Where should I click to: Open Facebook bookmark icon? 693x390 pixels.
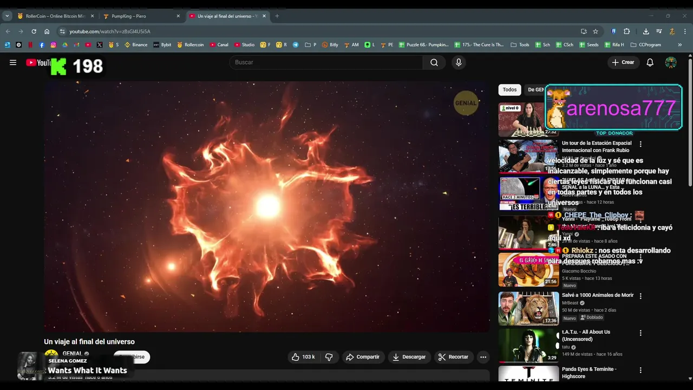pos(42,45)
